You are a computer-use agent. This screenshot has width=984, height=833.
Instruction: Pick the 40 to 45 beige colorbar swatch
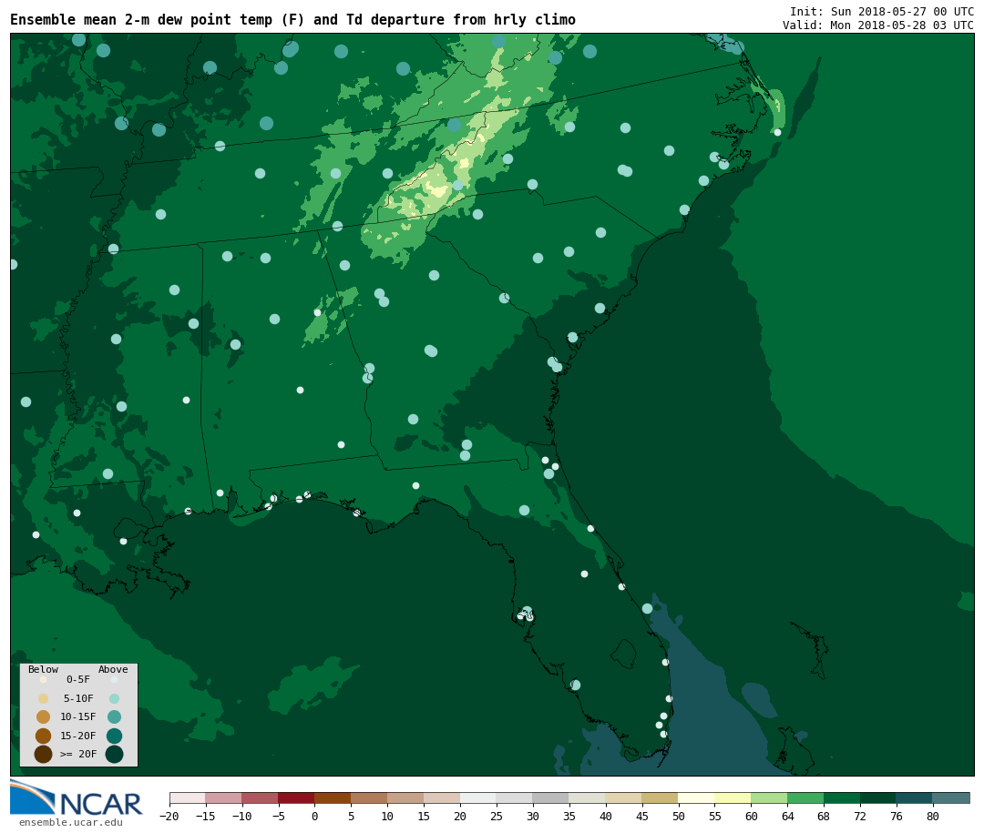624,797
